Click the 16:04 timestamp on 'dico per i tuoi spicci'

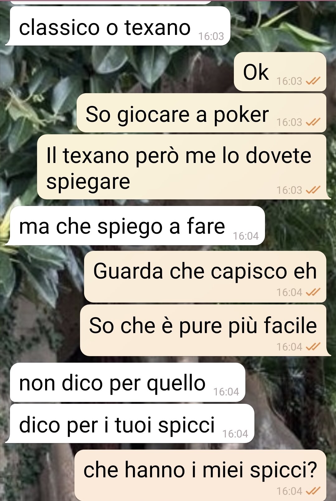[235, 433]
